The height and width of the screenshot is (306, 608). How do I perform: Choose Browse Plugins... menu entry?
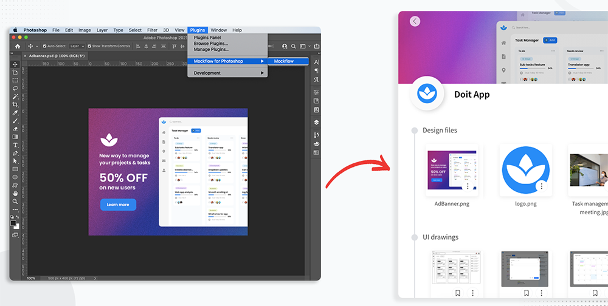(211, 43)
